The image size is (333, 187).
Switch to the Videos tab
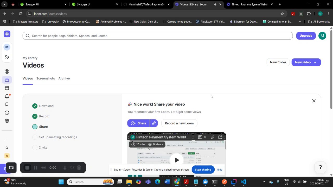point(28,78)
